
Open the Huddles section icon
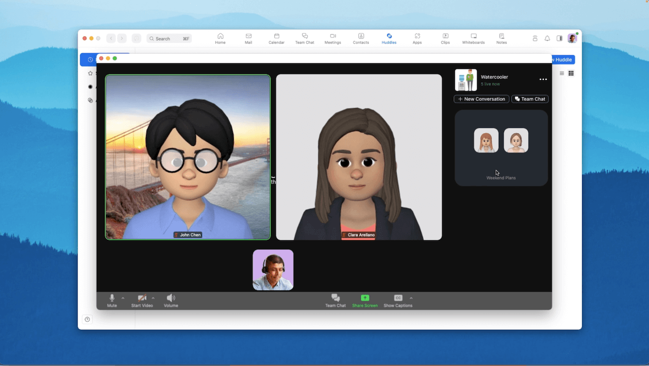tap(389, 36)
